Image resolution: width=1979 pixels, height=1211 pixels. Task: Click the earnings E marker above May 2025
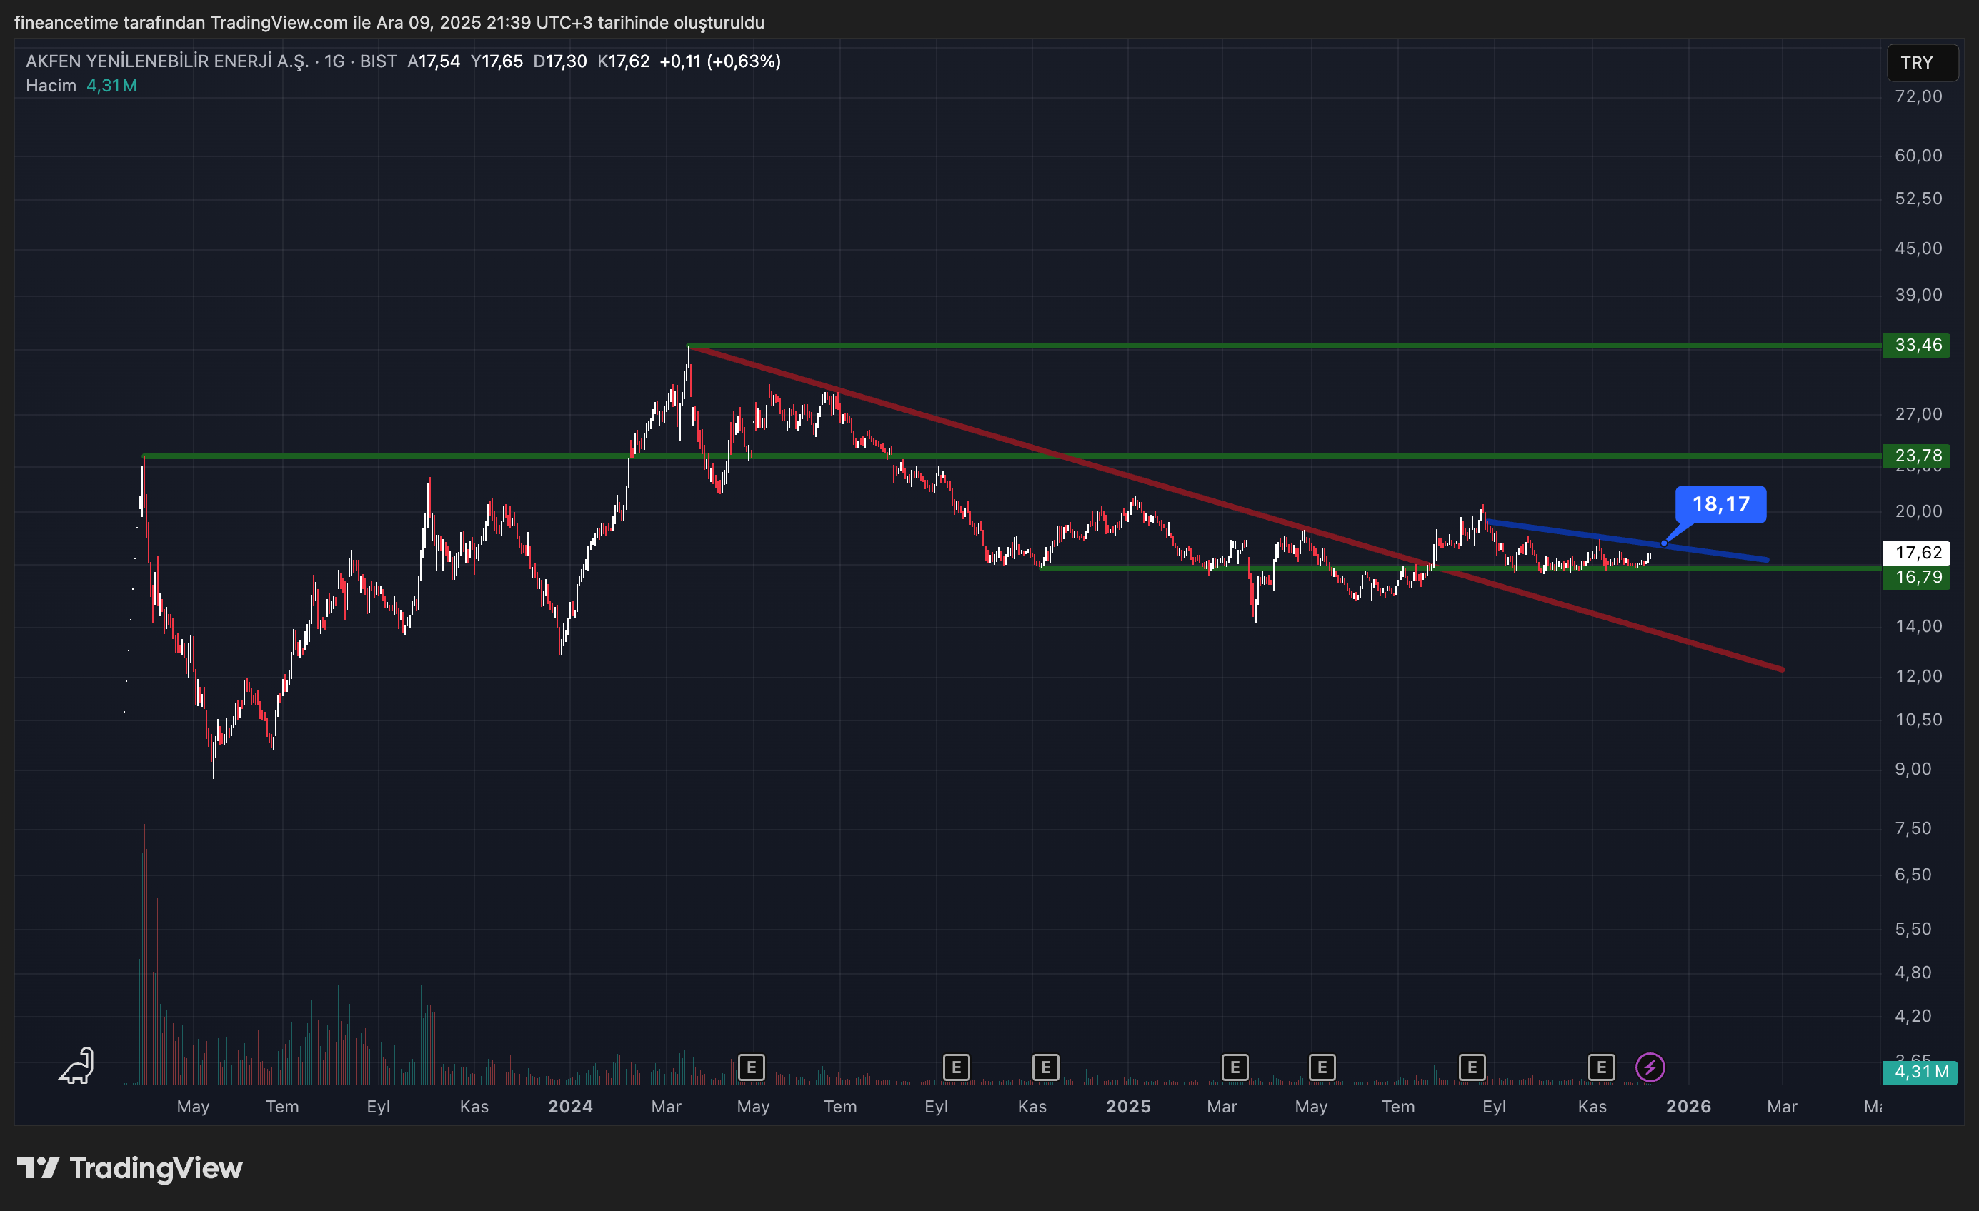pyautogui.click(x=1321, y=1067)
